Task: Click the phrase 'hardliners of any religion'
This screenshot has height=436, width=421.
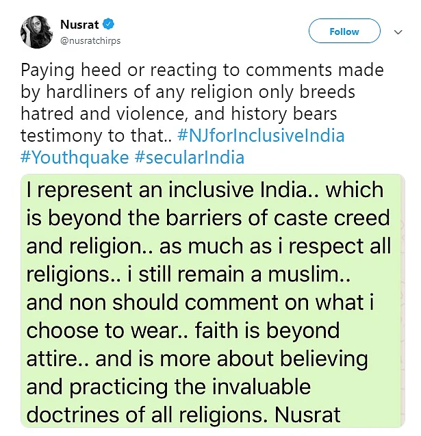Action: point(149,92)
